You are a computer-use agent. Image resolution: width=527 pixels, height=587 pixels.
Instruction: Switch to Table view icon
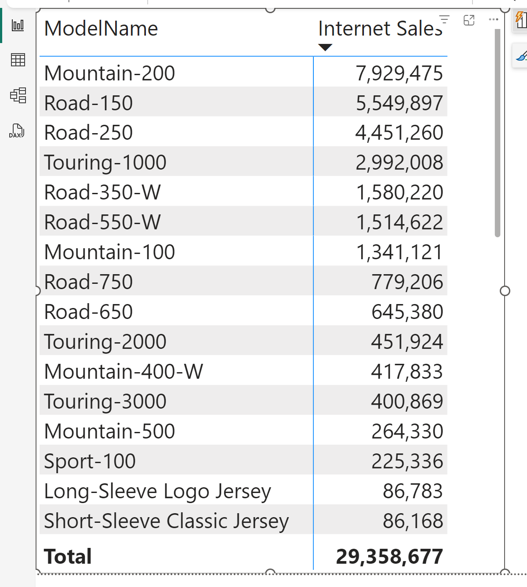tap(18, 60)
